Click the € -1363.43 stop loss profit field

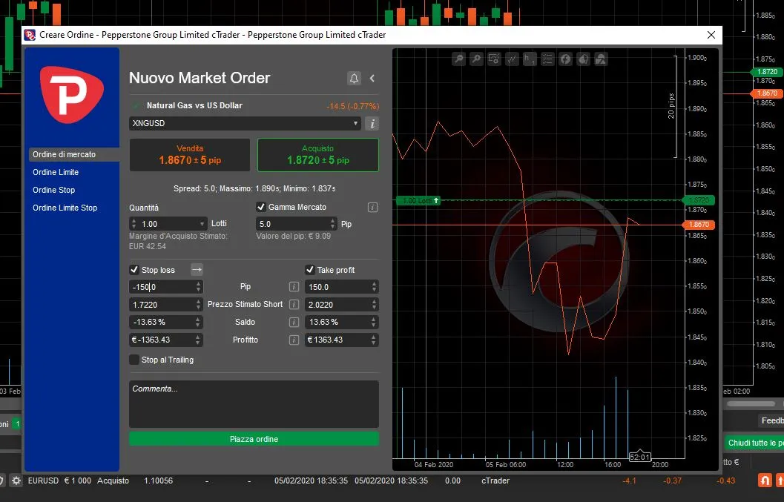point(166,340)
